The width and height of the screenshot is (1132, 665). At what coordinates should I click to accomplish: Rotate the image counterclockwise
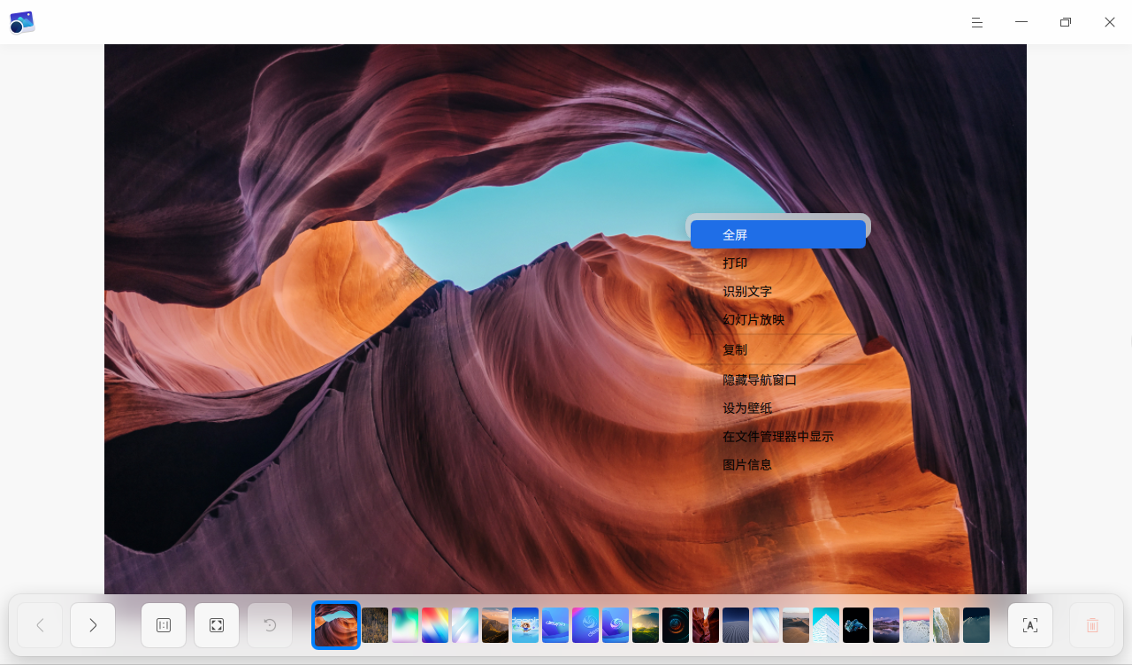270,625
